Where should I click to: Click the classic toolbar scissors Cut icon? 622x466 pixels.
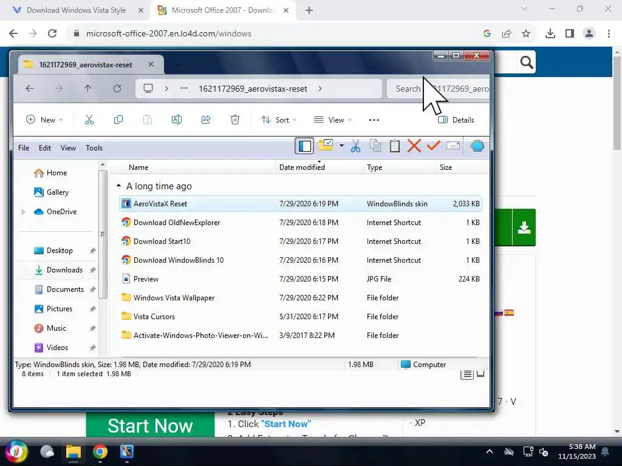355,146
